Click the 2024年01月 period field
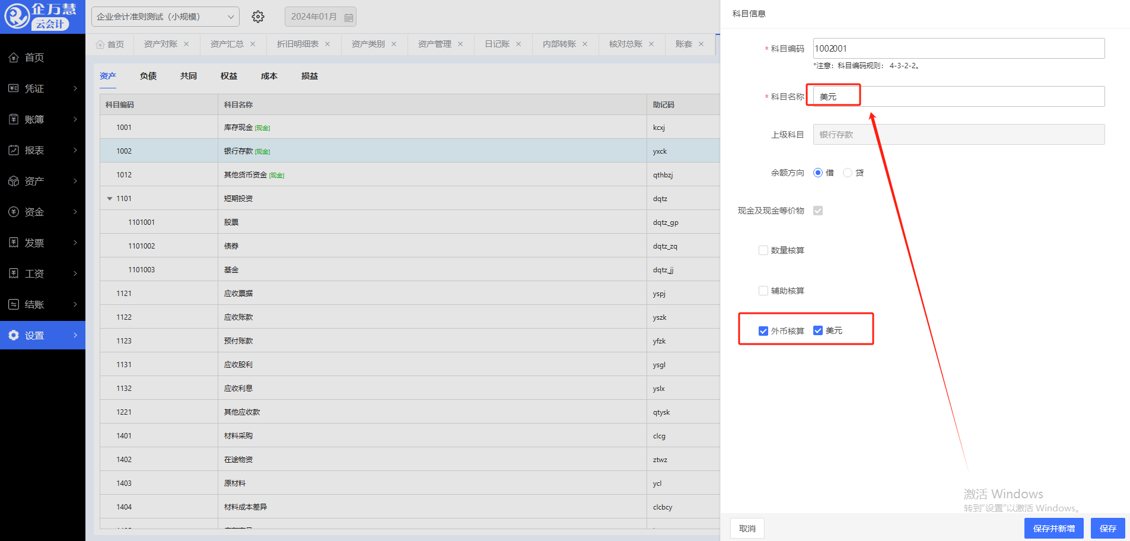This screenshot has width=1130, height=541. [x=320, y=17]
